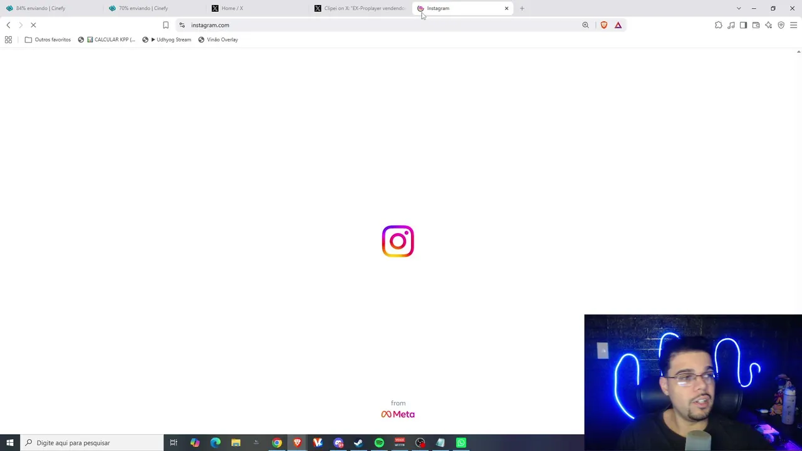Open Brave Shields lion icon
This screenshot has height=451, width=802.
tap(604, 25)
